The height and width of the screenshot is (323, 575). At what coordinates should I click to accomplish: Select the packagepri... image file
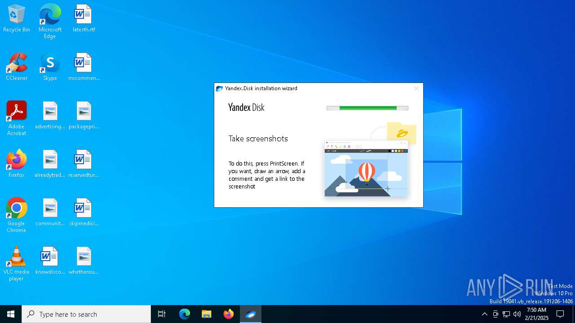point(84,116)
